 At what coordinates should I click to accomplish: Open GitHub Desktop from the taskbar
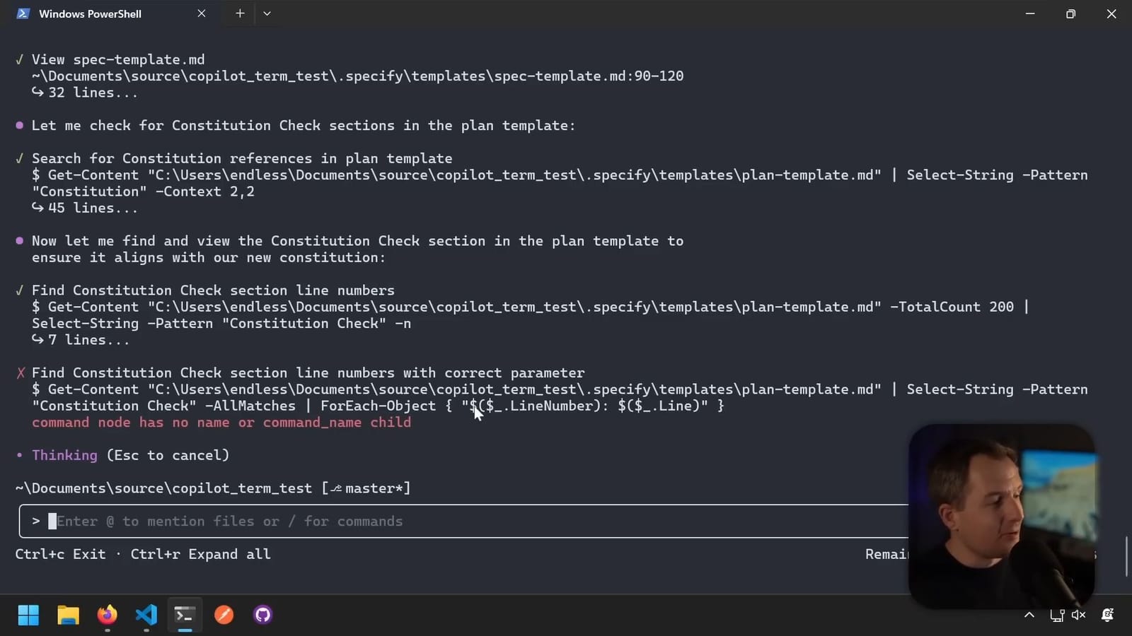point(262,615)
